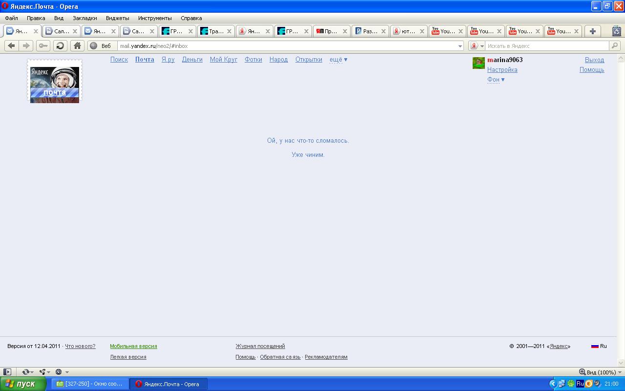Click the Искать в Яндекс search field
Viewport: 625px width, 391px height.
click(547, 46)
